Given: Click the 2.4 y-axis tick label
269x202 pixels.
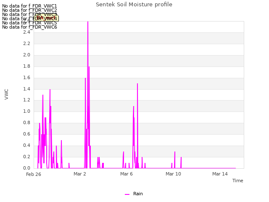Looking at the screenshot, I should click(x=26, y=32).
